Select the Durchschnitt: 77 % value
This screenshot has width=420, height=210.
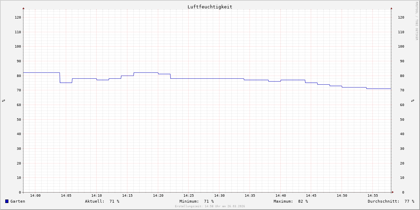click(391, 201)
